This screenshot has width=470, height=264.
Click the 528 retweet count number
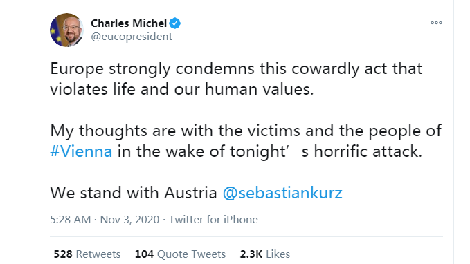tap(63, 254)
